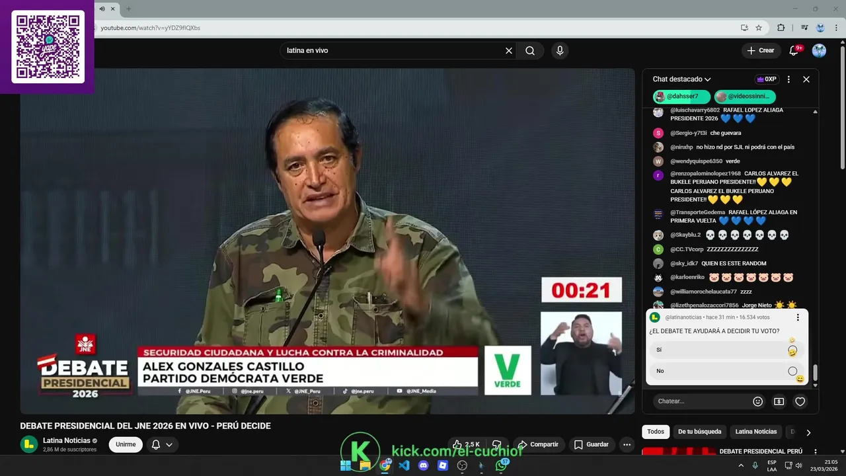Click the Unirme button
This screenshot has width=846, height=476.
pos(126,444)
